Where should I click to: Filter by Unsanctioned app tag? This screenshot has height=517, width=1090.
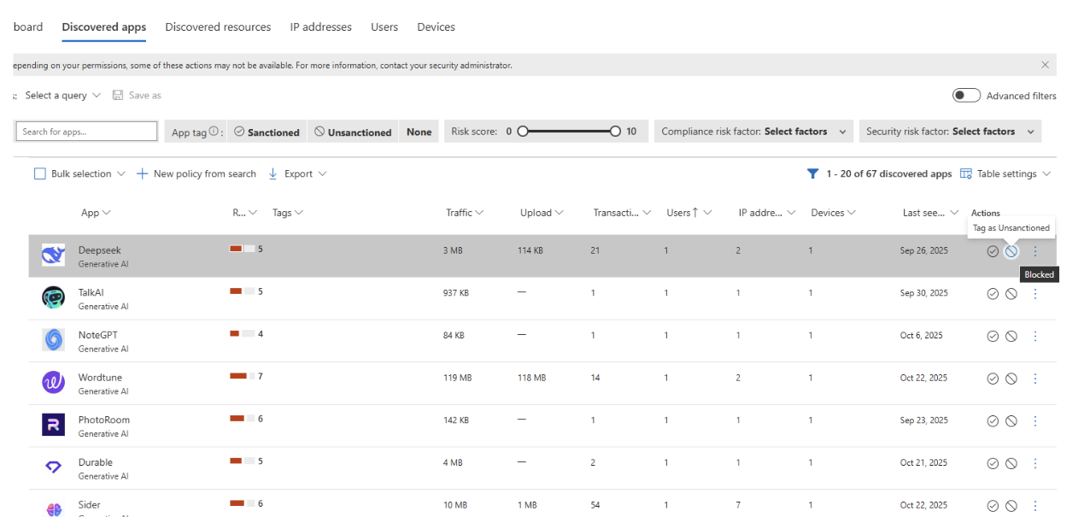point(353,132)
